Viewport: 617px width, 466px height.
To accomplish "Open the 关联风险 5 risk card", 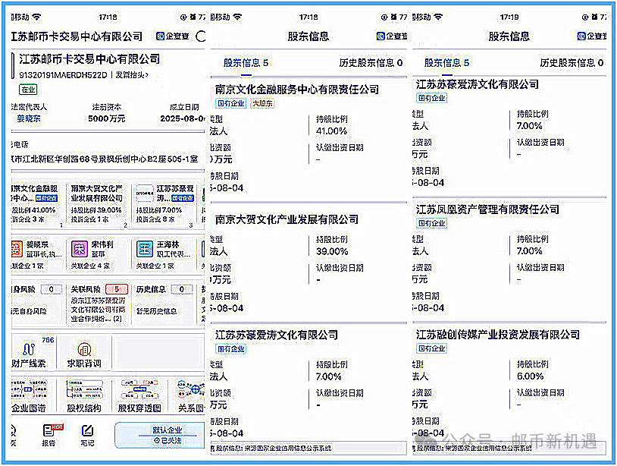I will point(99,304).
